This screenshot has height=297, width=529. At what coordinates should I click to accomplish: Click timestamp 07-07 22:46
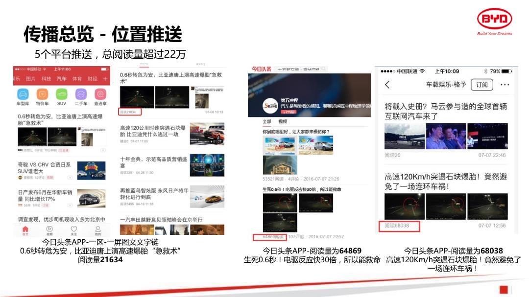pyautogui.click(x=492, y=155)
